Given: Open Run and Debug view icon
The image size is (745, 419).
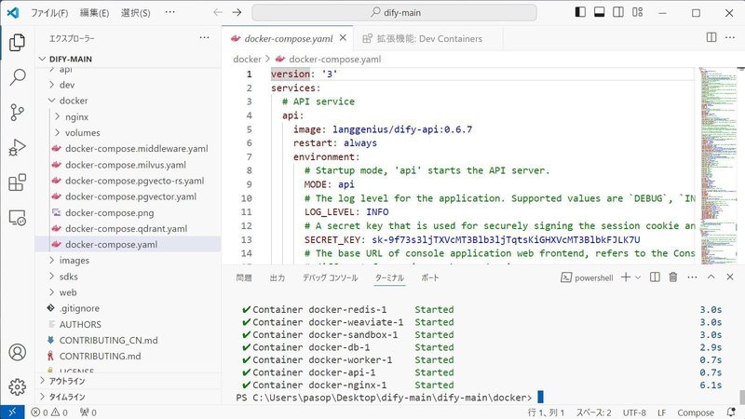Looking at the screenshot, I should pyautogui.click(x=17, y=147).
